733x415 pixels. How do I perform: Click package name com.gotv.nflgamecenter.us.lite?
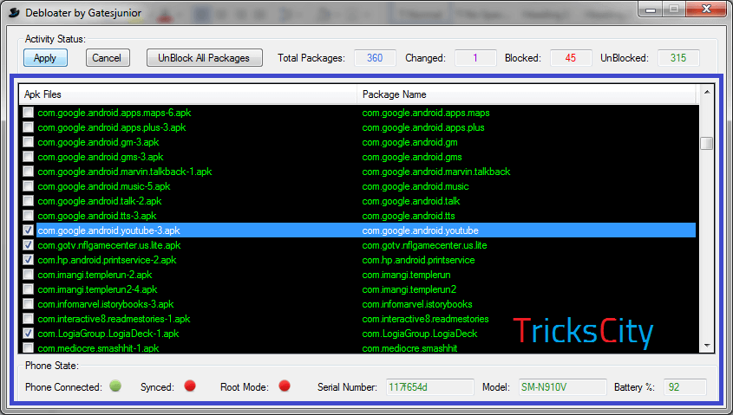point(424,245)
